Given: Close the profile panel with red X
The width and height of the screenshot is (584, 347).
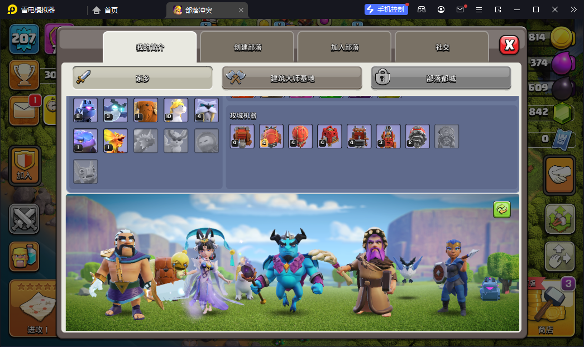Looking at the screenshot, I should [x=509, y=45].
